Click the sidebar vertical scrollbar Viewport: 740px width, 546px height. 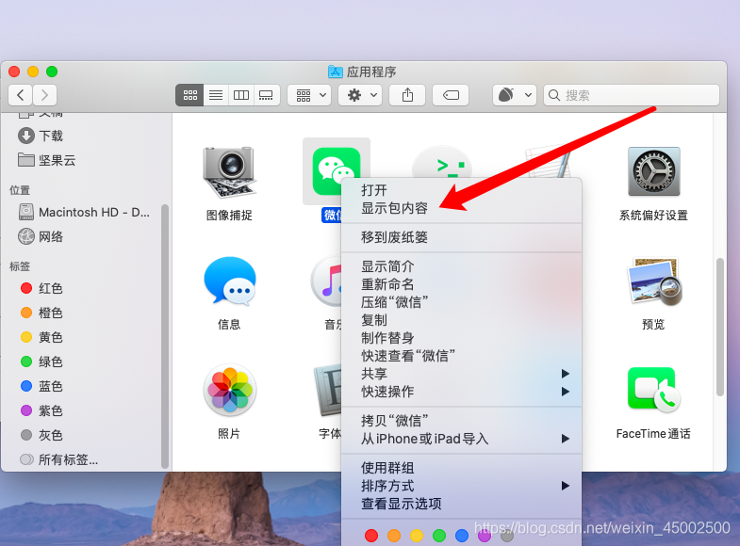point(165,336)
